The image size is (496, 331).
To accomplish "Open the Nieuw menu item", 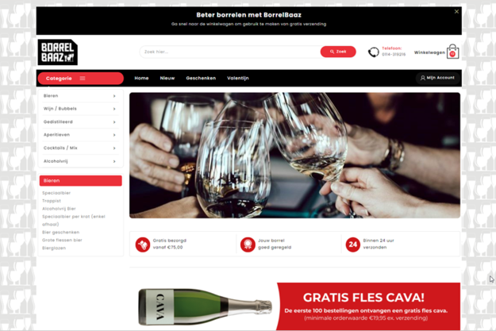I will click(x=167, y=78).
